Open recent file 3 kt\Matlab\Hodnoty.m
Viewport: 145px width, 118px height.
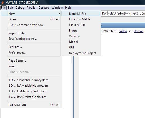31,91
